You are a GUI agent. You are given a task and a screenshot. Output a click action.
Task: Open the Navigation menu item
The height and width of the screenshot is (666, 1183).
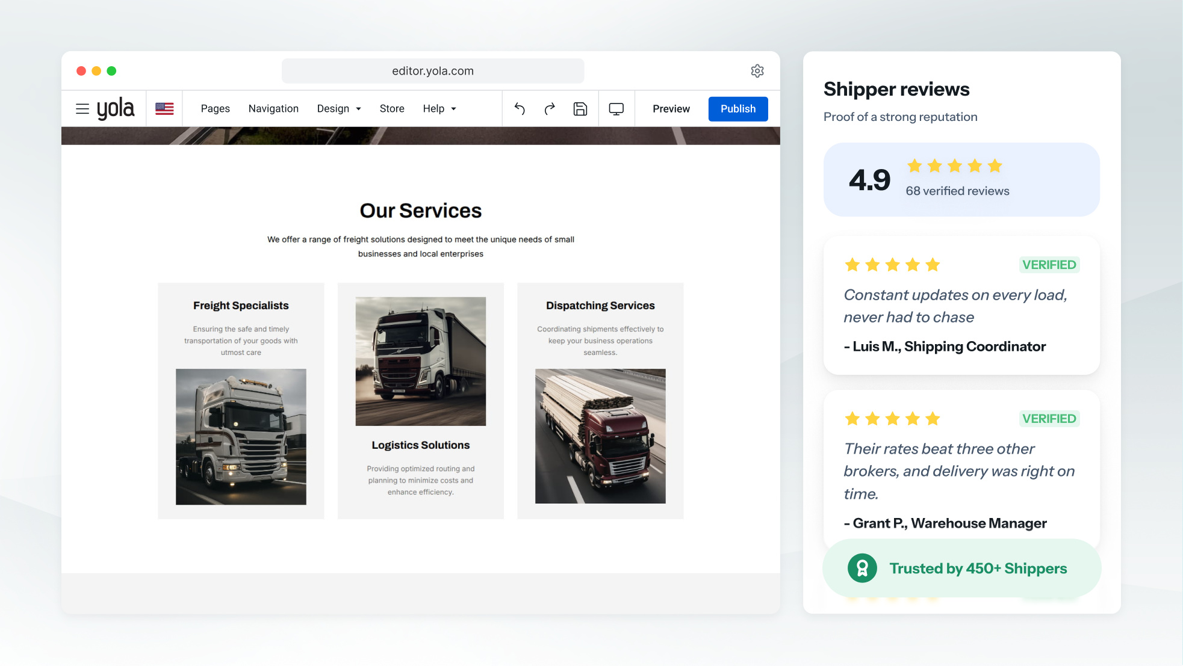click(x=273, y=109)
